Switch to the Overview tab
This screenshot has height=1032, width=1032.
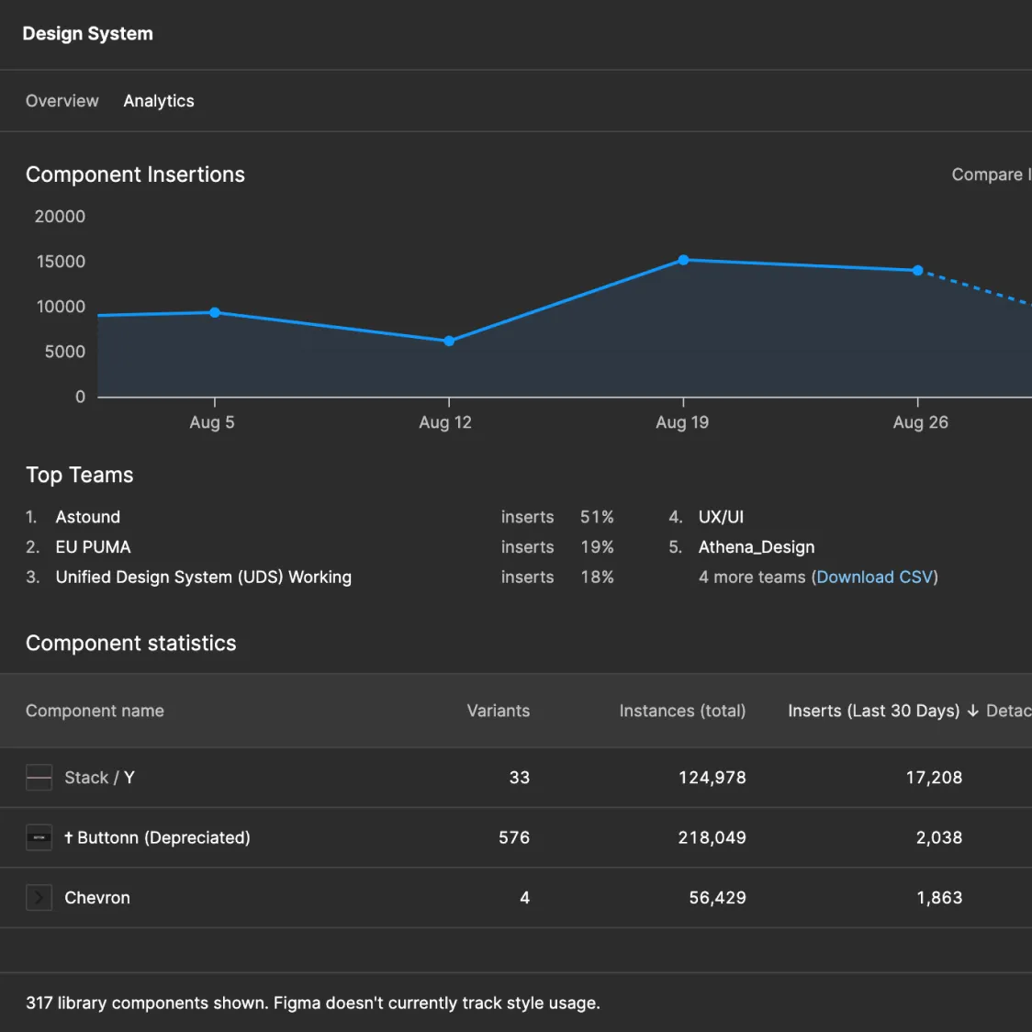tap(62, 101)
